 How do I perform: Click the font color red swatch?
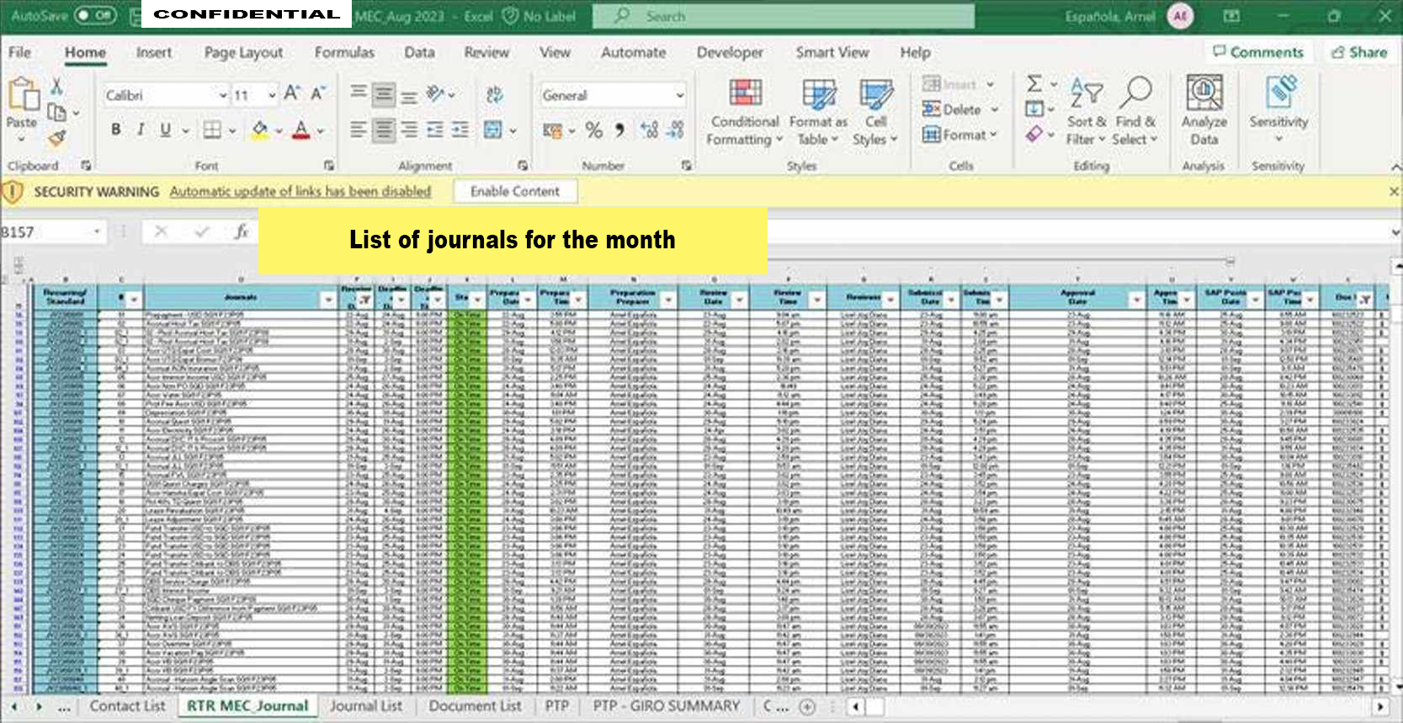coord(301,130)
